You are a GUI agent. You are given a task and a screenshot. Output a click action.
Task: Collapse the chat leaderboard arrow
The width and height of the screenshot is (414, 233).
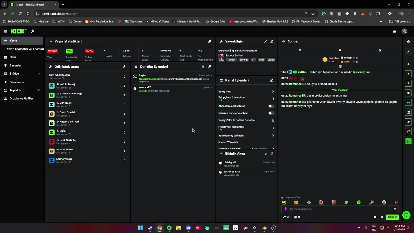click(340, 67)
